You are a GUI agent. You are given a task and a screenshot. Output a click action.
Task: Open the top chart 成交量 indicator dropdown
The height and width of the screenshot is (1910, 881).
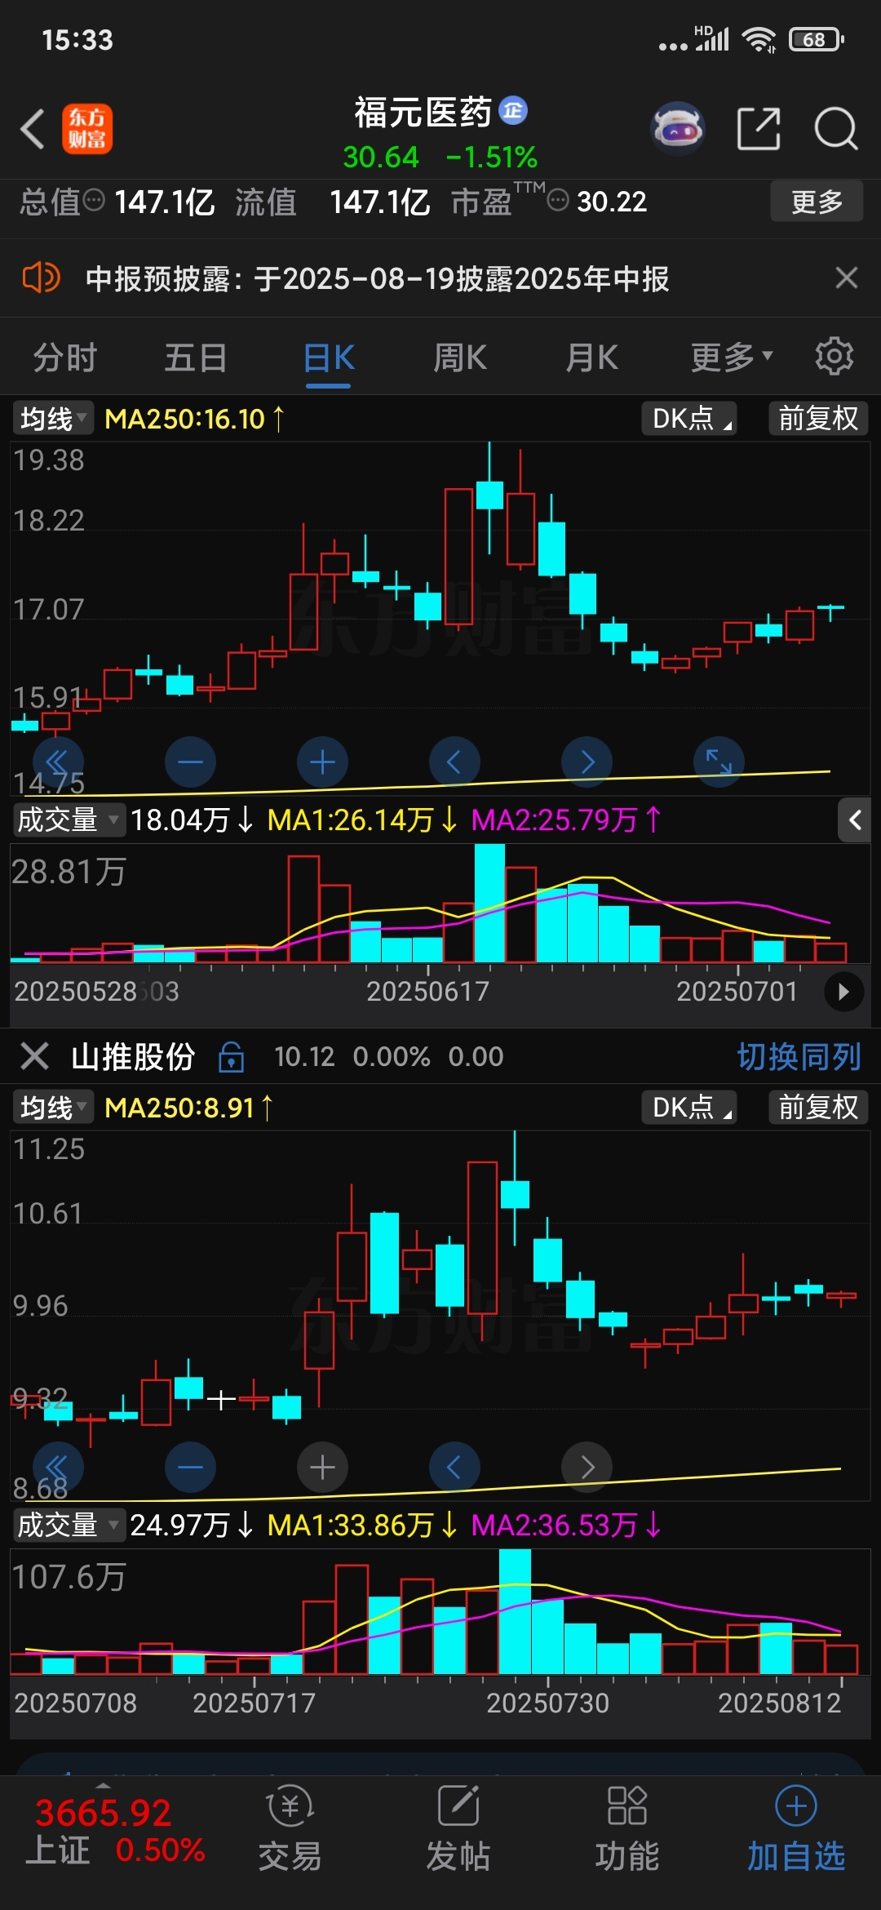pyautogui.click(x=69, y=820)
